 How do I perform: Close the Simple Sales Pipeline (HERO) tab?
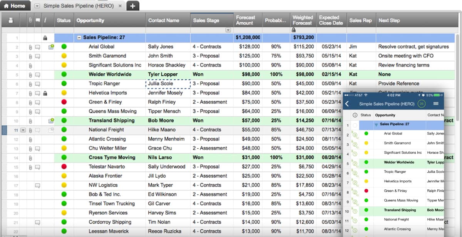(x=120, y=6)
